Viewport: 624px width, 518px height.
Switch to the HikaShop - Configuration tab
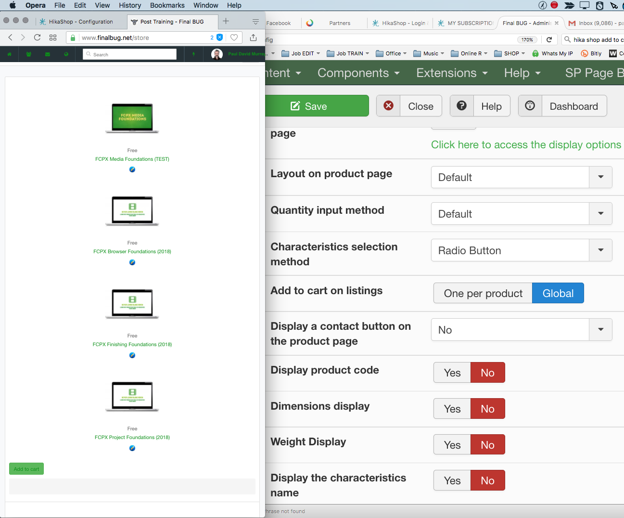[81, 22]
